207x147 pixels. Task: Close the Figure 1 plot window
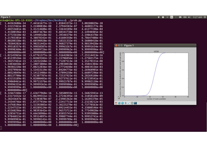(x=116, y=46)
